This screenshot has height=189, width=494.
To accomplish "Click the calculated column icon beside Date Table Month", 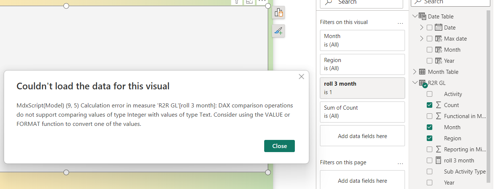I will pyautogui.click(x=439, y=49).
